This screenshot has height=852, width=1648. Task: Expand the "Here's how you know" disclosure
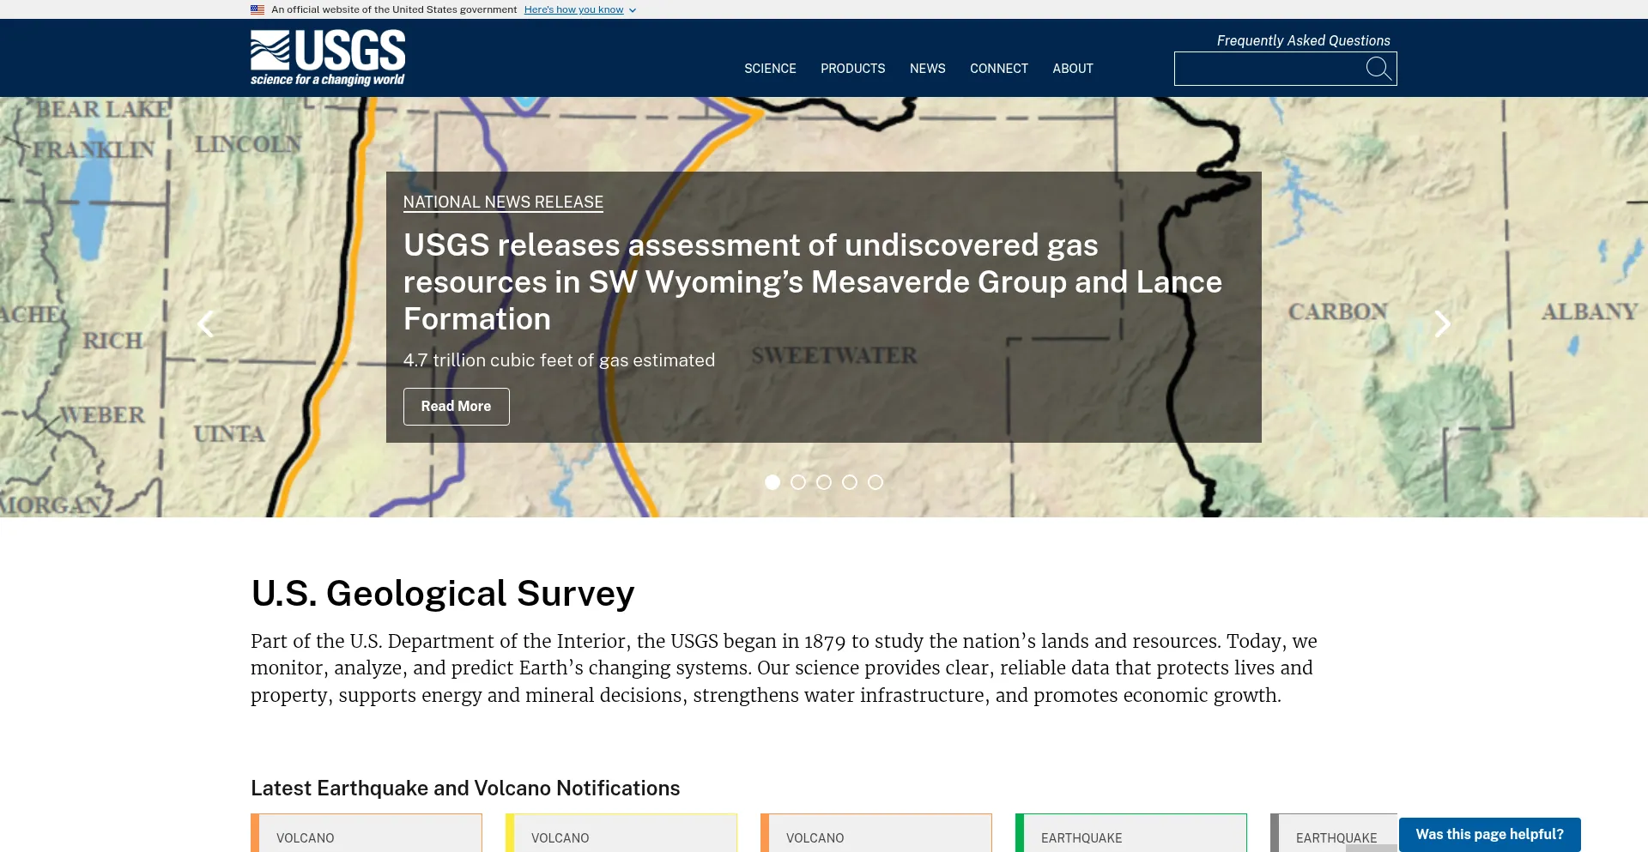(579, 10)
